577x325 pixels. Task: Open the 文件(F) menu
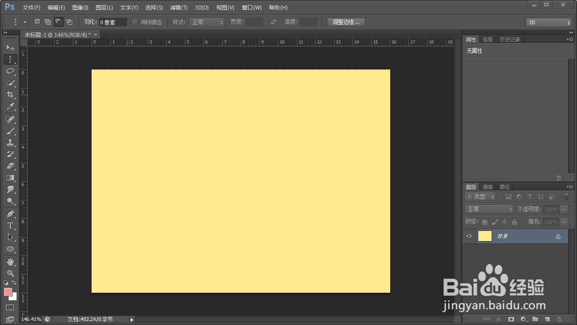pyautogui.click(x=31, y=8)
